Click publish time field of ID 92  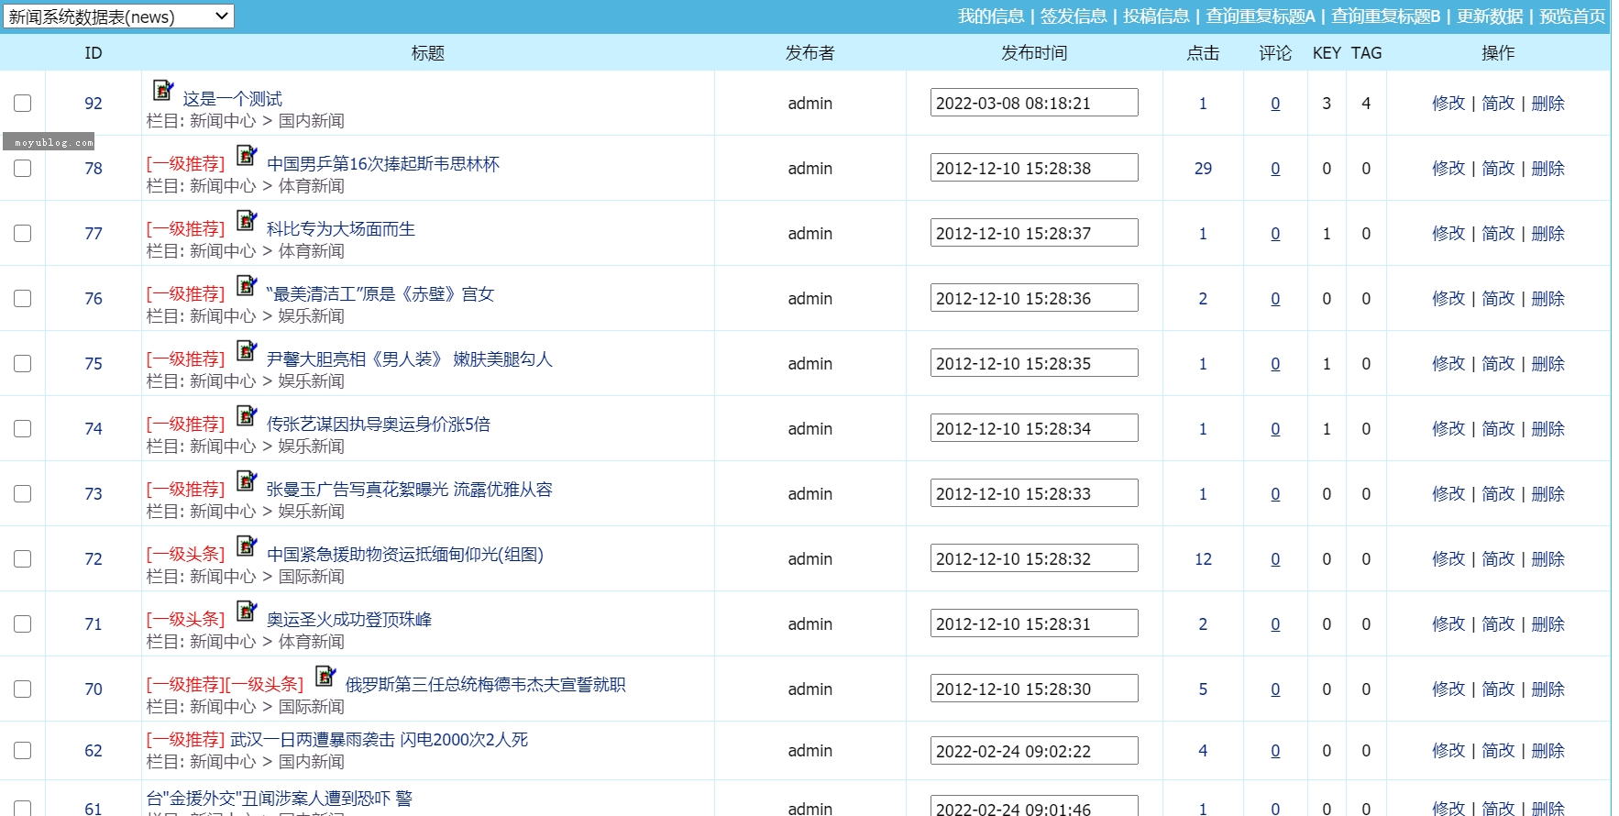click(x=1033, y=104)
